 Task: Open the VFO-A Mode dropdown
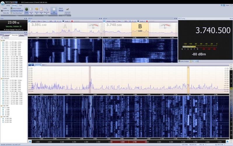34,21
